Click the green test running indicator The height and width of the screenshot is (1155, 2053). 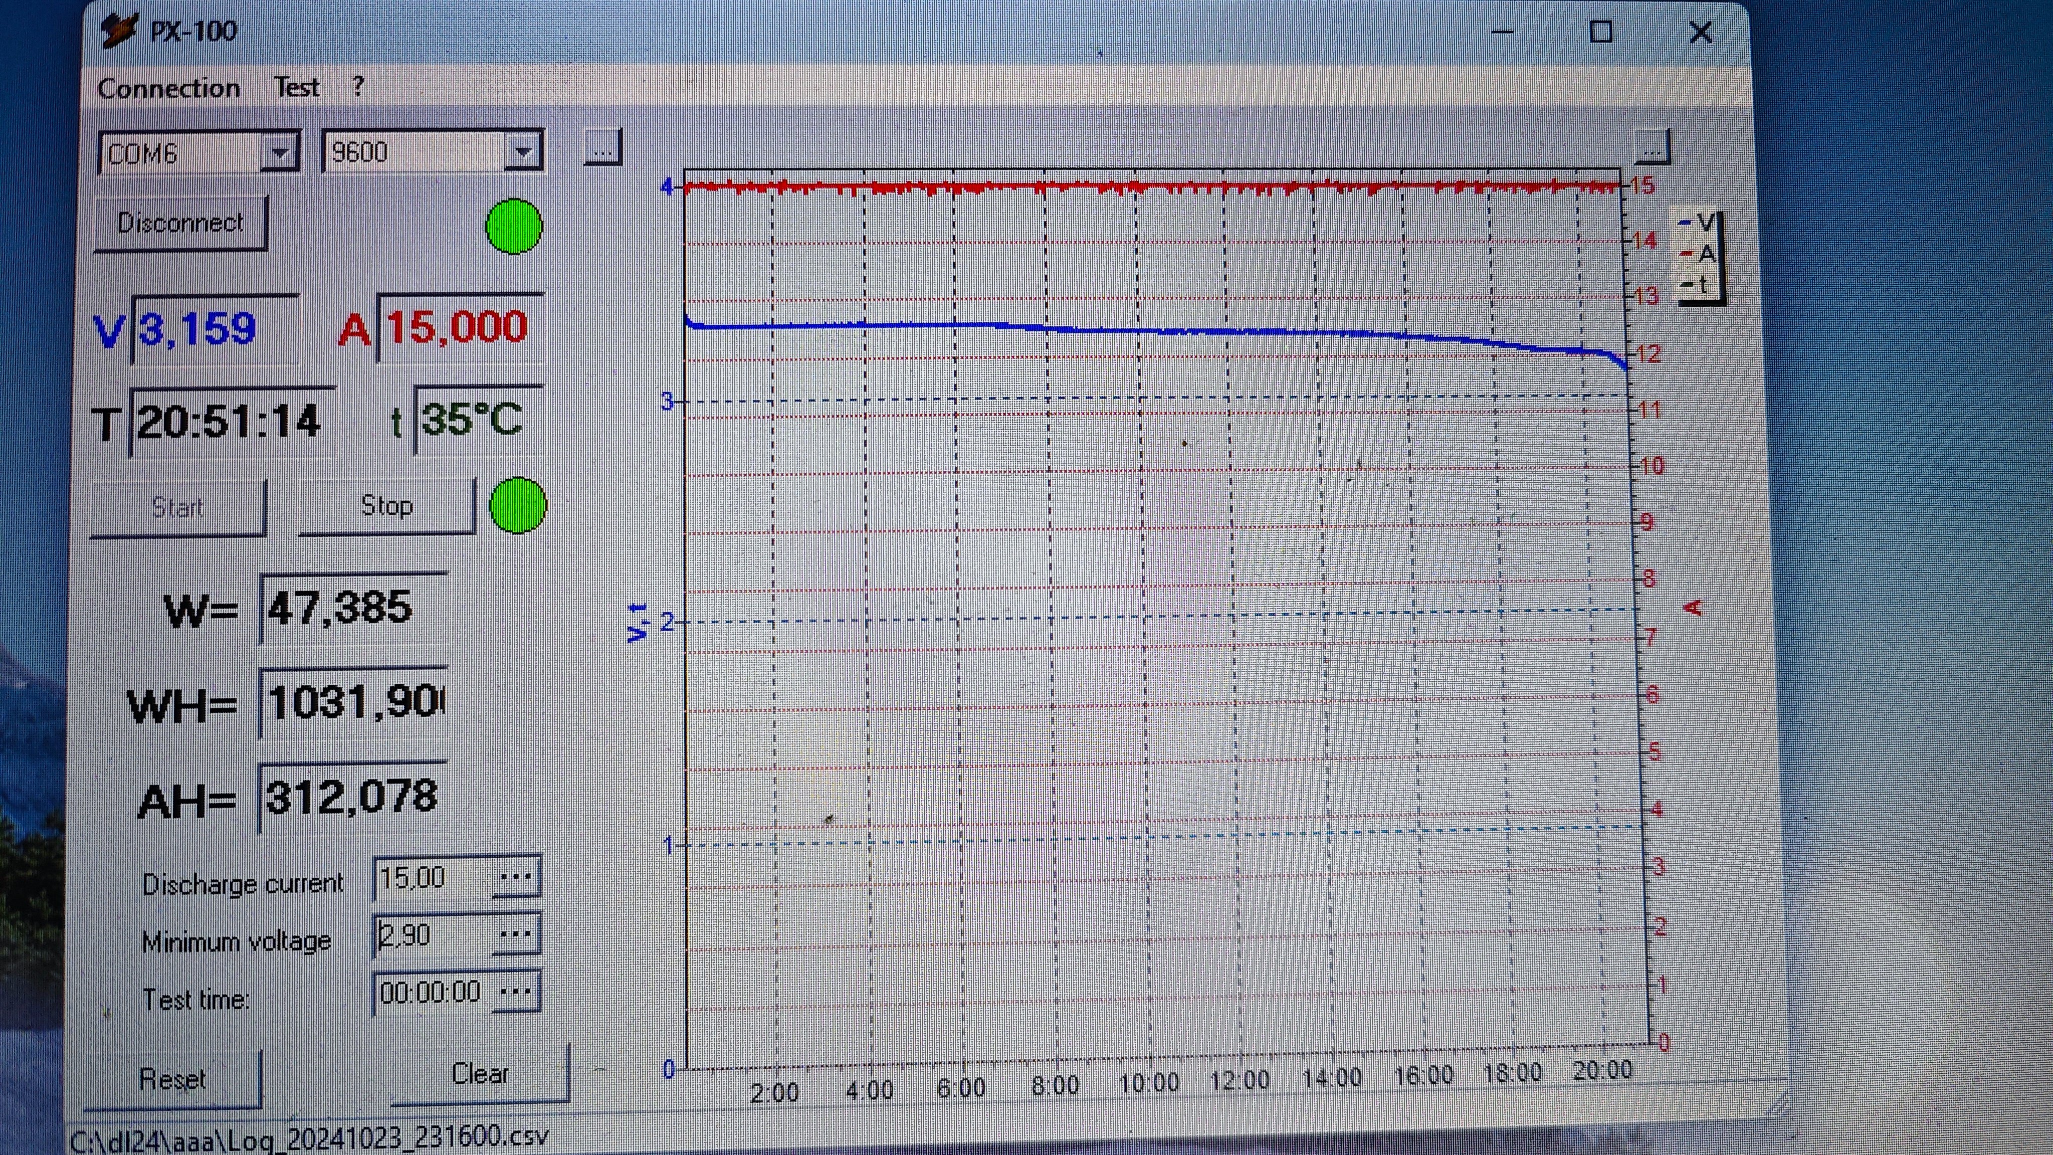(x=518, y=505)
